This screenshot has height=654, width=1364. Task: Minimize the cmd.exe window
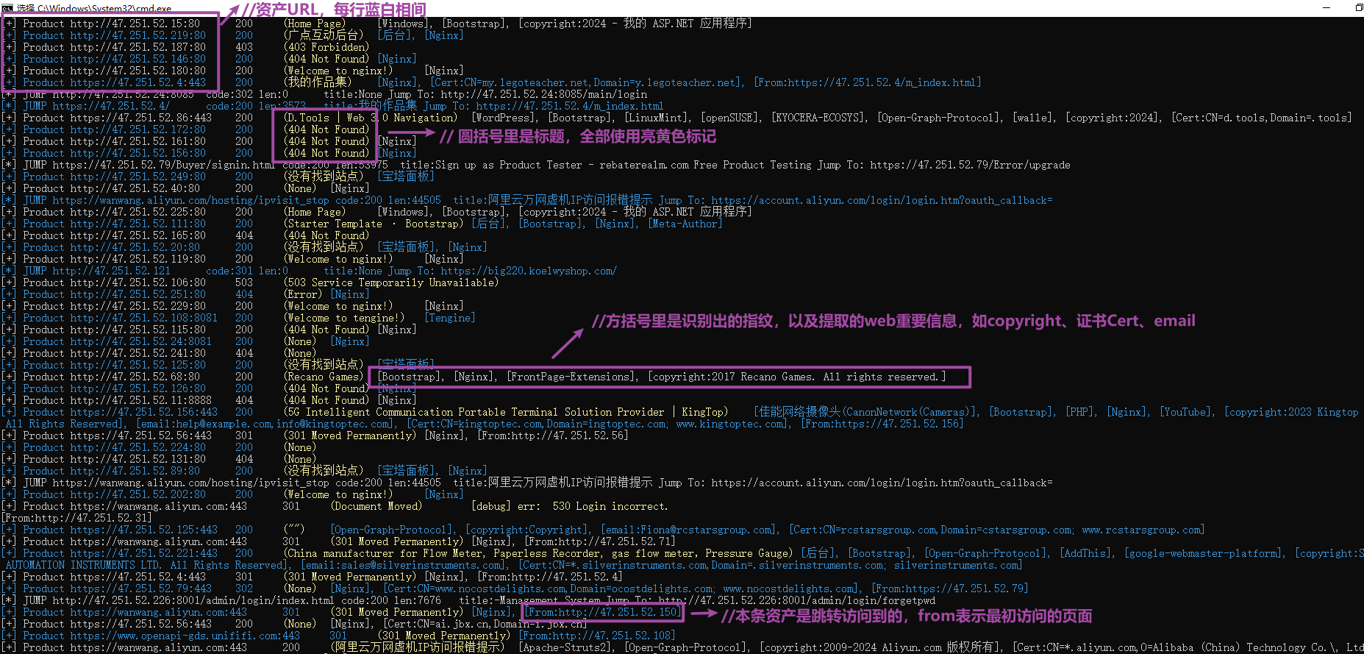coord(1327,7)
